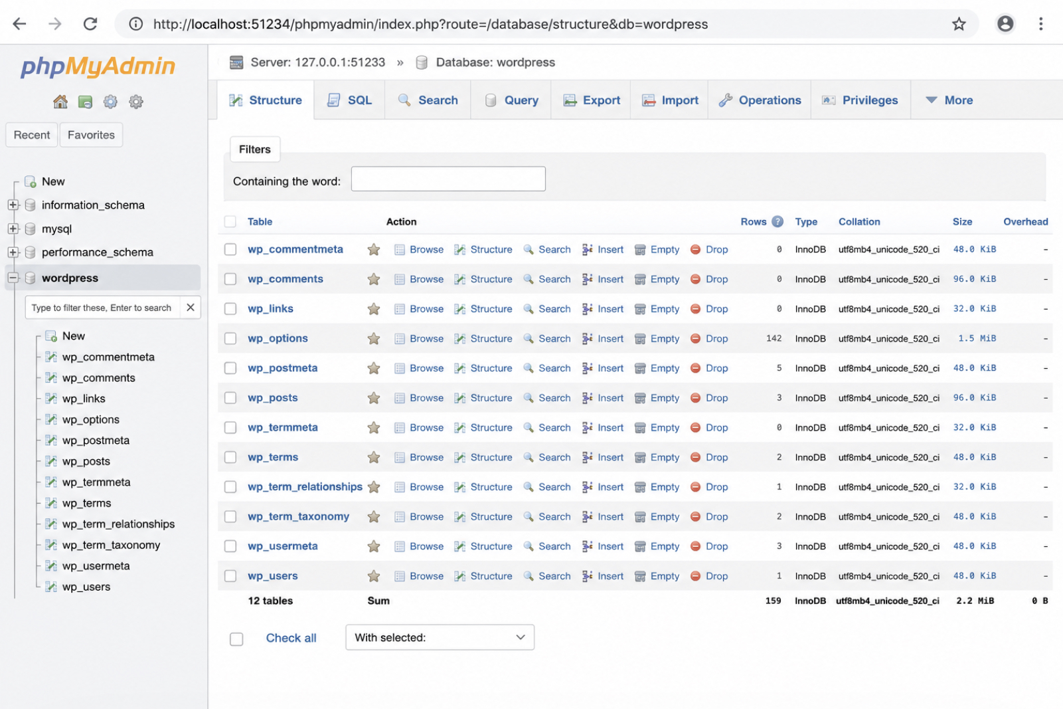Viewport: 1063px width, 709px height.
Task: Open wp_term_taxonomy table link
Action: [299, 516]
